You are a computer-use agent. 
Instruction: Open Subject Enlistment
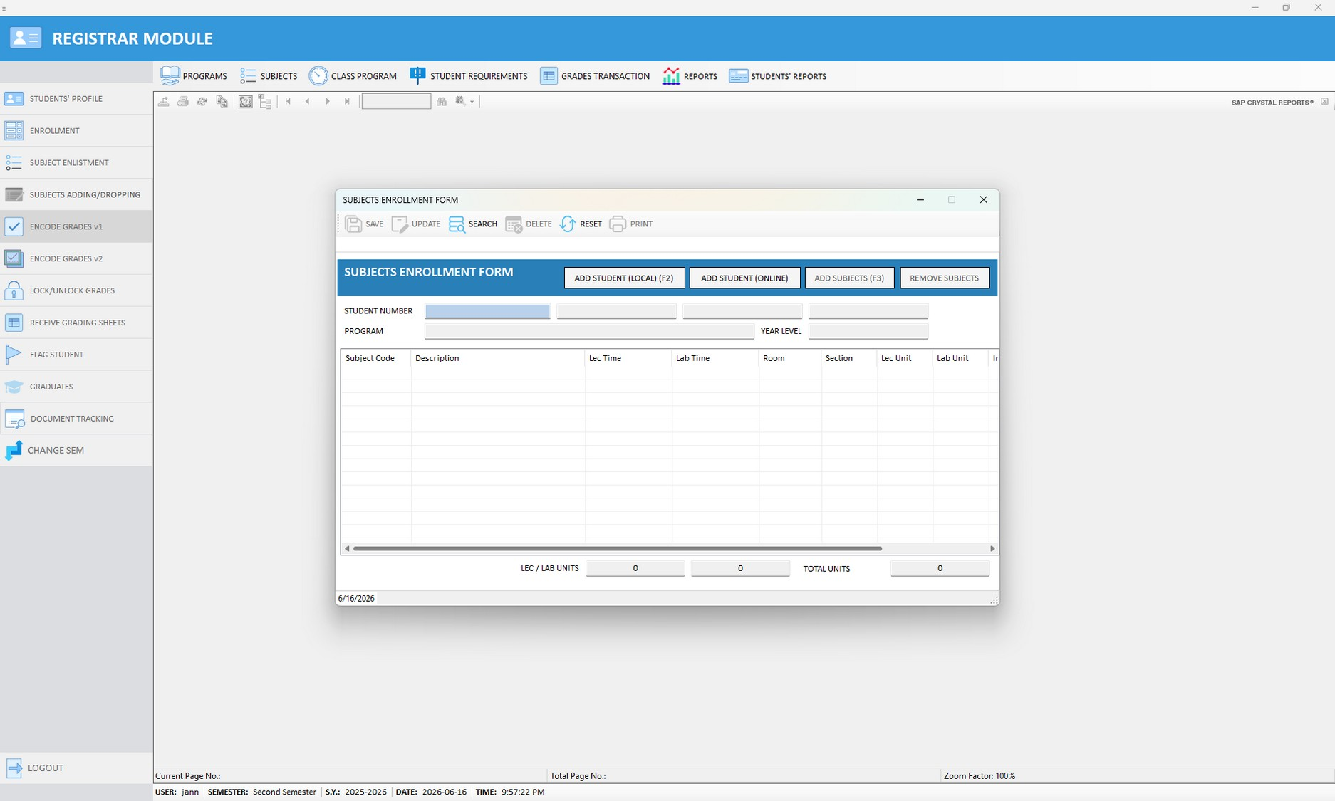click(x=76, y=162)
